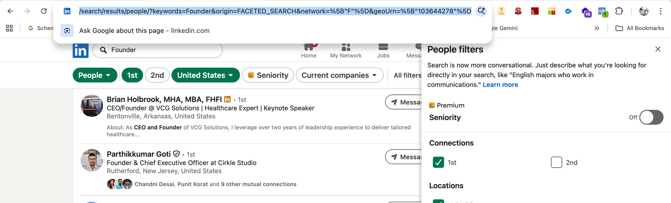
Task: Uncheck the 1st connections checkbox
Action: (438, 162)
